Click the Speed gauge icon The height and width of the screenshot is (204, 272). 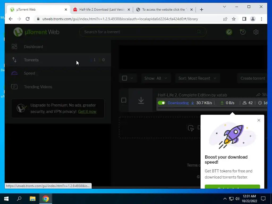(x=14, y=73)
